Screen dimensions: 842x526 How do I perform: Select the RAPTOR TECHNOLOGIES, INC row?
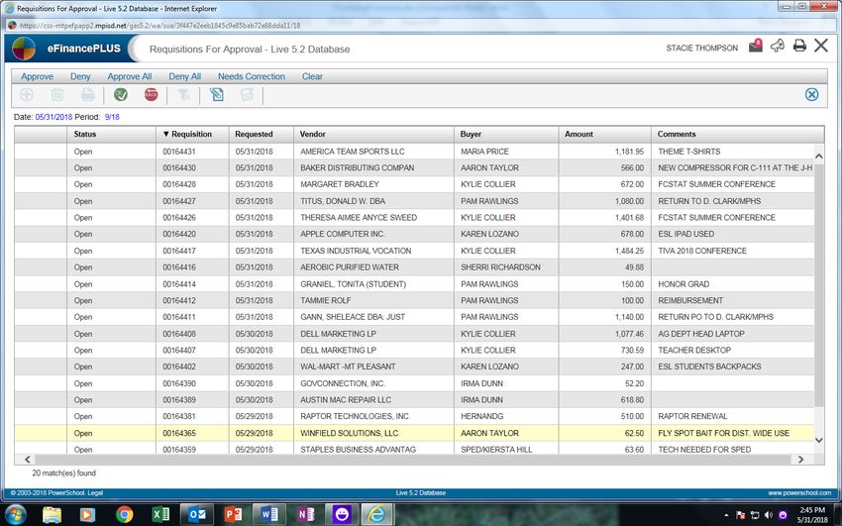tap(414, 416)
